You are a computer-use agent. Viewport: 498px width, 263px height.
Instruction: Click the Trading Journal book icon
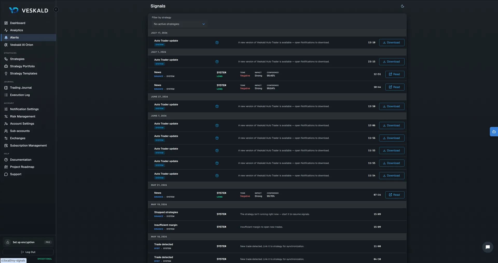point(6,88)
